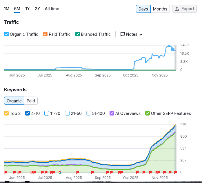Click the last red note flag at chart end

coord(176,173)
